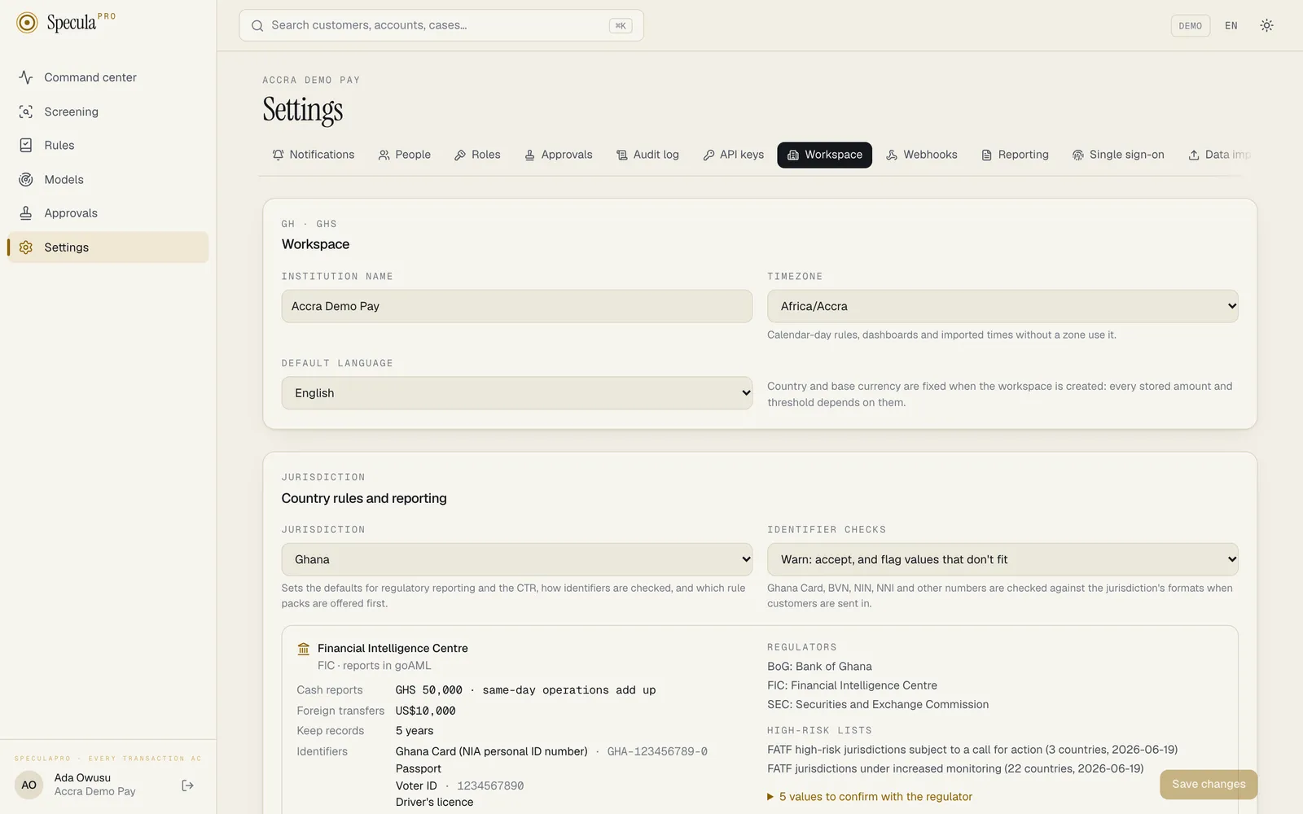Click the DEMO badge in top bar
This screenshot has height=814, width=1303.
click(1191, 26)
